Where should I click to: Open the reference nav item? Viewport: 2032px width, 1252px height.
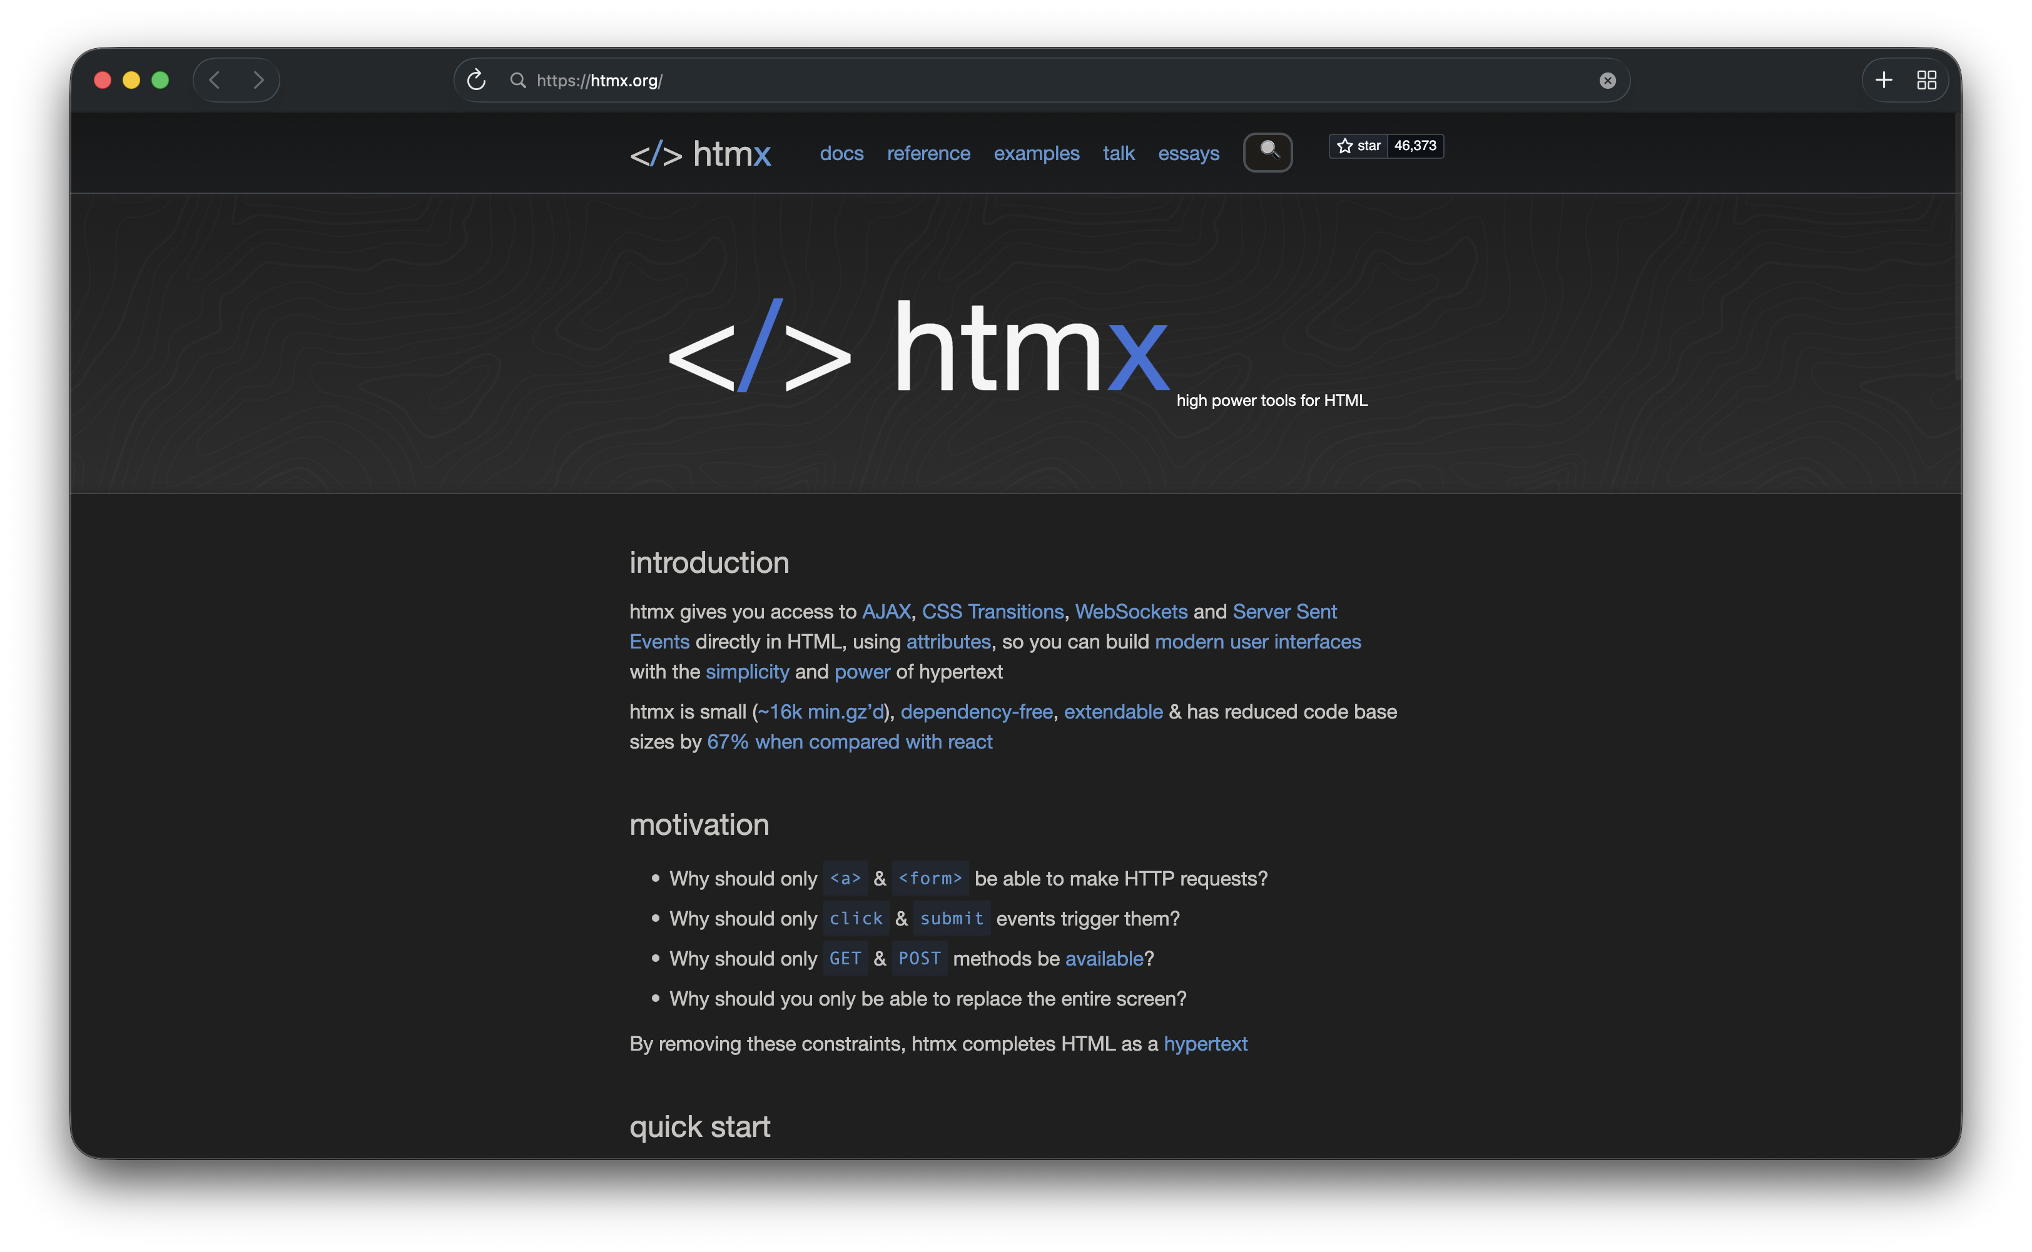tap(928, 154)
